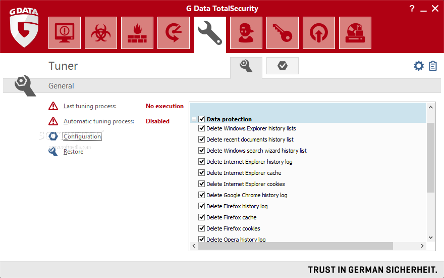Select the Delete Internet Explorer cache row text
Screen dimensions: 444x278
pos(244,173)
